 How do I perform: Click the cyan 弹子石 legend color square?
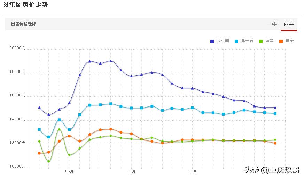click(x=236, y=41)
